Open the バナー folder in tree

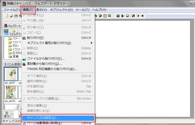click(x=14, y=39)
